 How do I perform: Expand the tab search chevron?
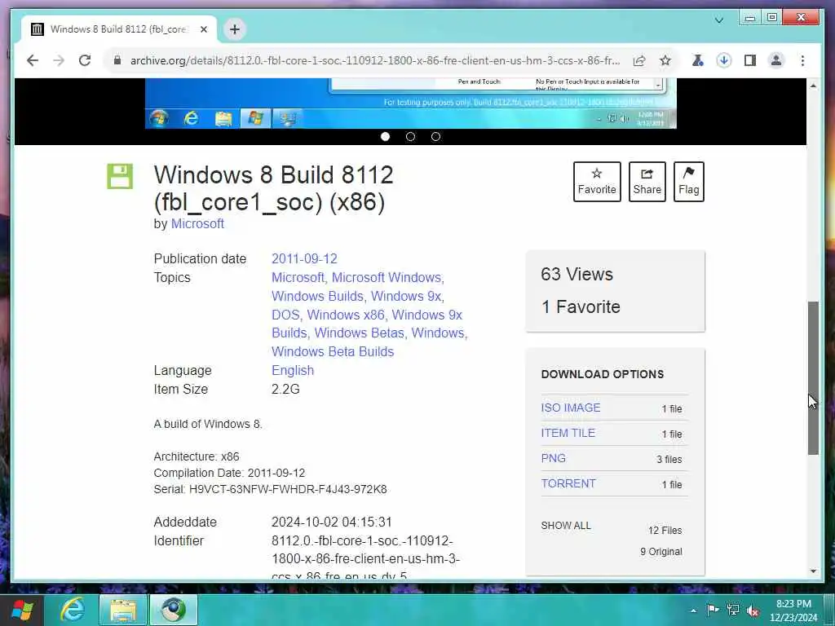(x=719, y=20)
